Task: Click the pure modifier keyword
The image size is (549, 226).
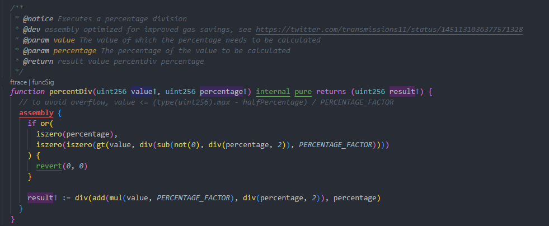Action: point(303,91)
